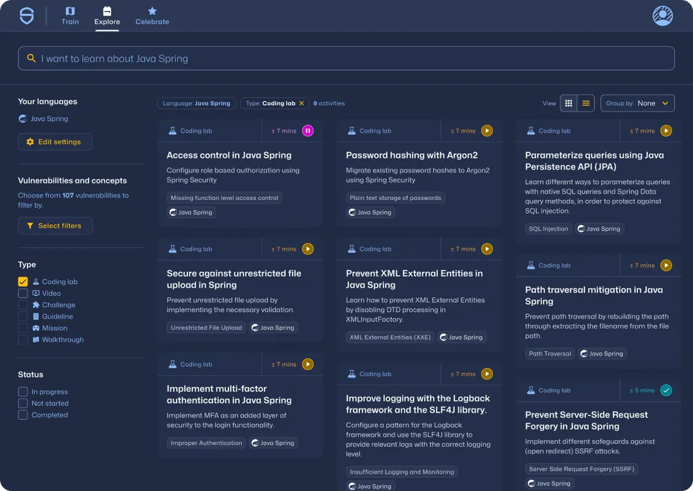The width and height of the screenshot is (693, 491).
Task: Click Server Side Request Forgery (SSRF) tag
Action: (581, 469)
